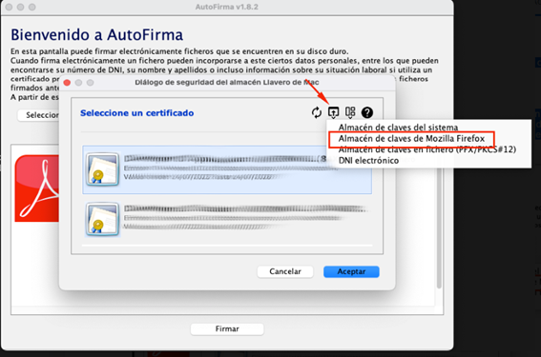Viewport: 541px width, 357px height.
Task: Open the help question mark icon
Action: coord(367,112)
